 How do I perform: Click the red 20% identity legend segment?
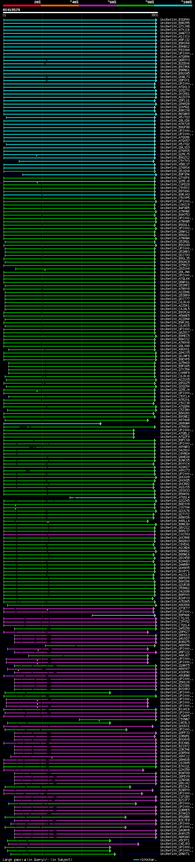tap(22, 6)
